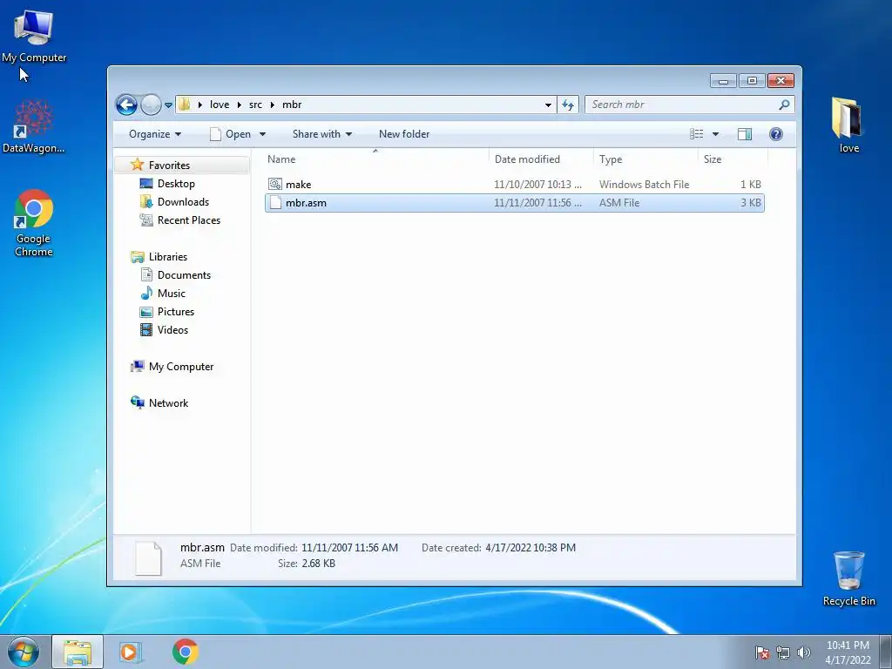892x669 pixels.
Task: Open the Videos library
Action: coord(172,329)
